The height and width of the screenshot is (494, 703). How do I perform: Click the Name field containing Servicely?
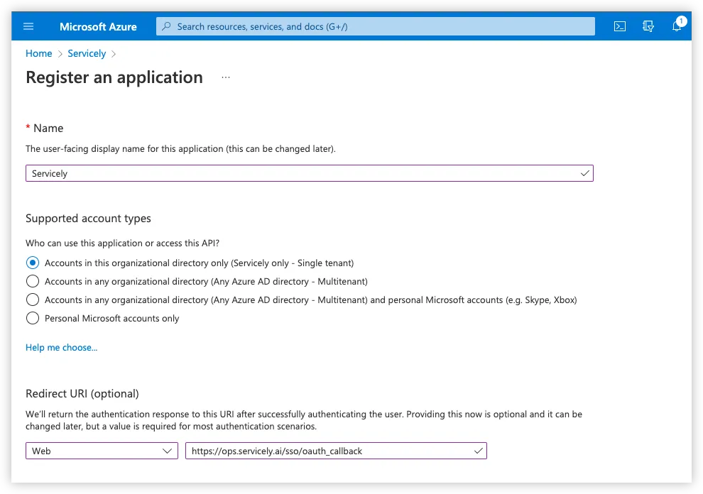[310, 173]
